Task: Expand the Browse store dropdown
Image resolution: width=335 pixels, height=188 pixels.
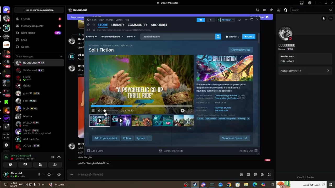Action: 91,37
